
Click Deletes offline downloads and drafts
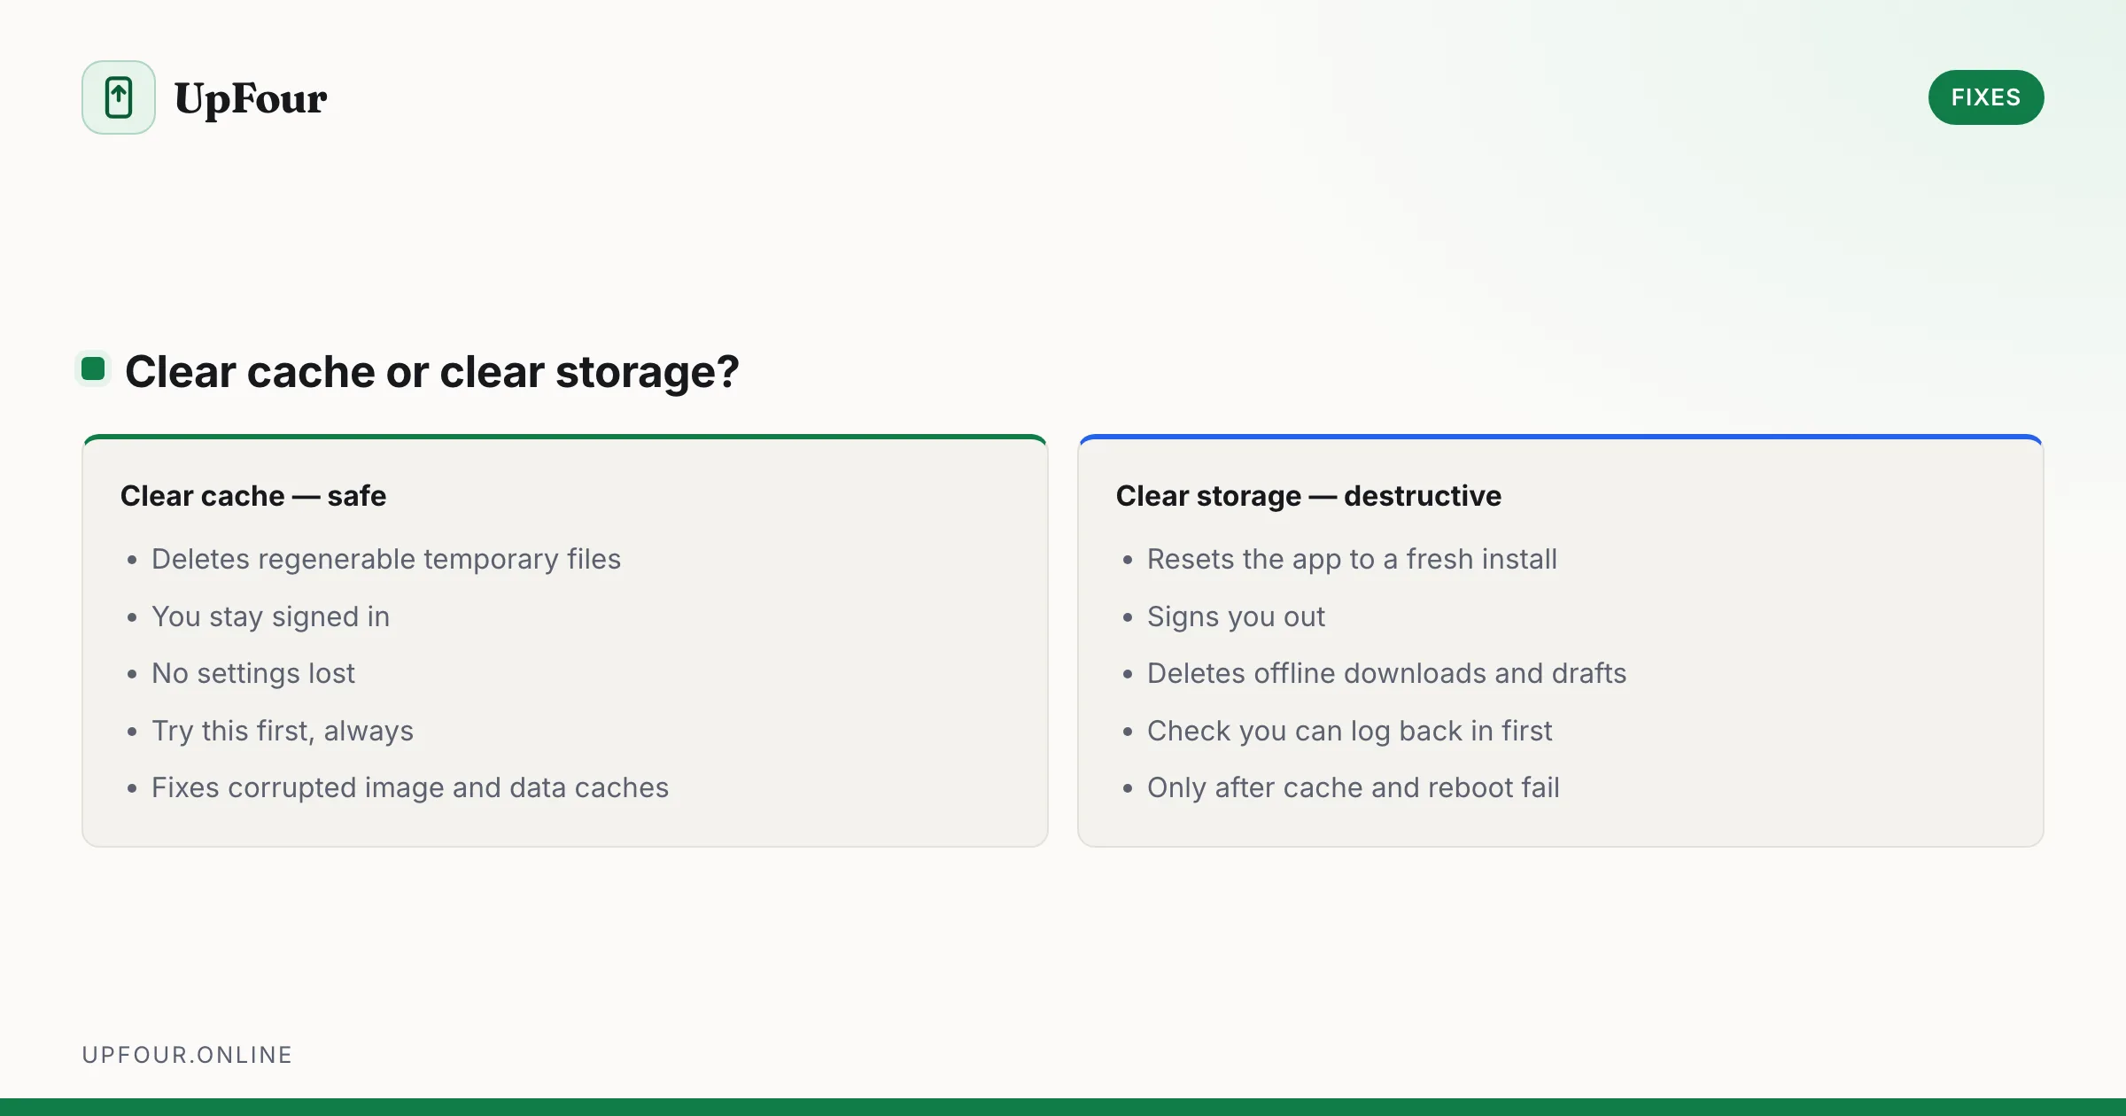coord(1386,673)
